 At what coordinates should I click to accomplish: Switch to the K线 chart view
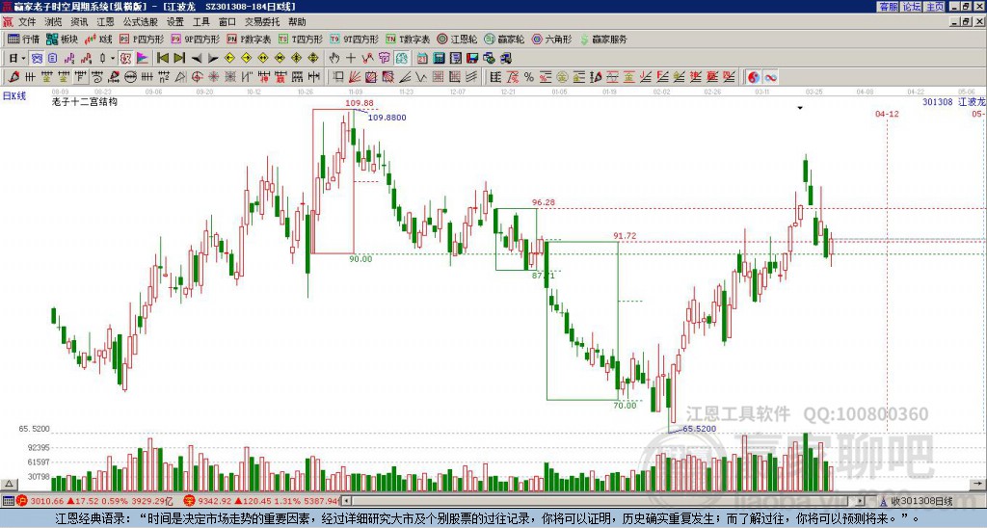tap(98, 39)
